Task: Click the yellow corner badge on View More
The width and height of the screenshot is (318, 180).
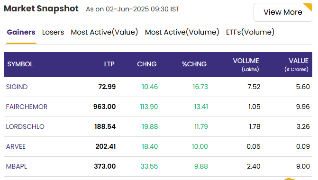Action: pos(309,6)
